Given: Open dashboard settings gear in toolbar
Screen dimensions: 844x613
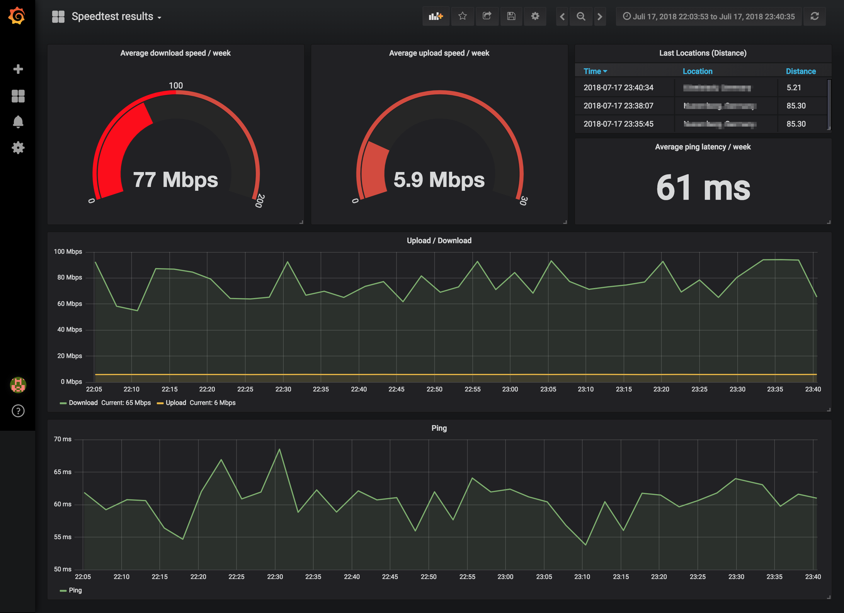Looking at the screenshot, I should 535,16.
